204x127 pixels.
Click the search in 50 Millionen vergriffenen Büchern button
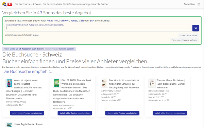pos(39,49)
